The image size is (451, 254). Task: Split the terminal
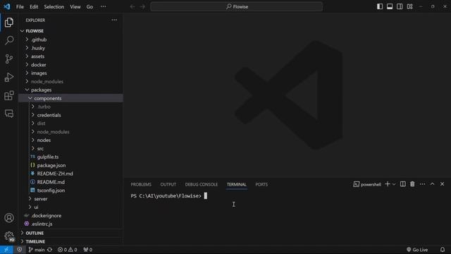(x=402, y=184)
